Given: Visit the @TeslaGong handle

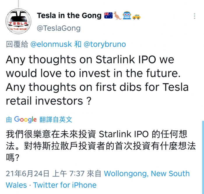Looking at the screenshot, I should point(59,28).
